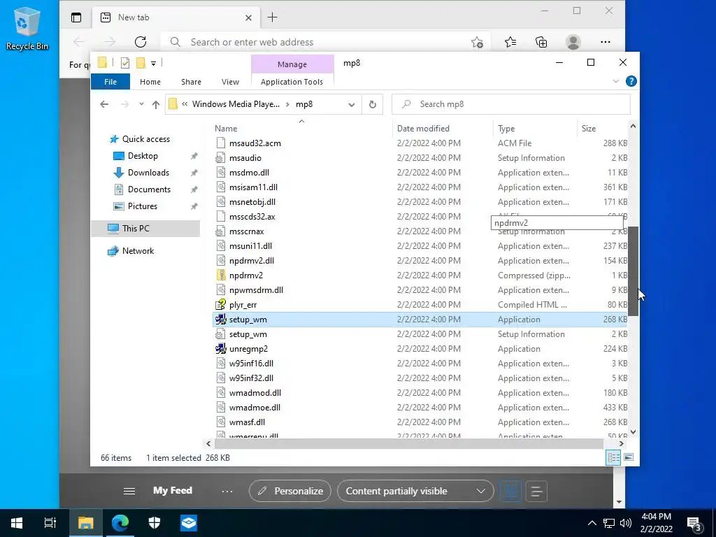716x537 pixels.
Task: Sort files by Type column header
Action: click(535, 129)
